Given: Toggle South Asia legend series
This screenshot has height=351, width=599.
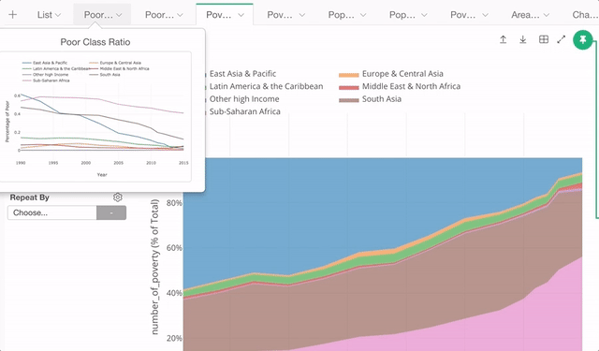Looking at the screenshot, I should pos(382,99).
